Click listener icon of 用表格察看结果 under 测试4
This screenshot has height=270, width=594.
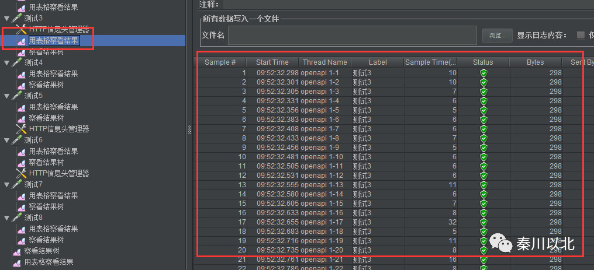[x=22, y=74]
